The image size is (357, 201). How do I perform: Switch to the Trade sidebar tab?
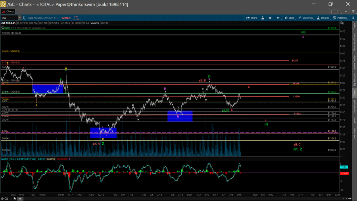point(354,27)
